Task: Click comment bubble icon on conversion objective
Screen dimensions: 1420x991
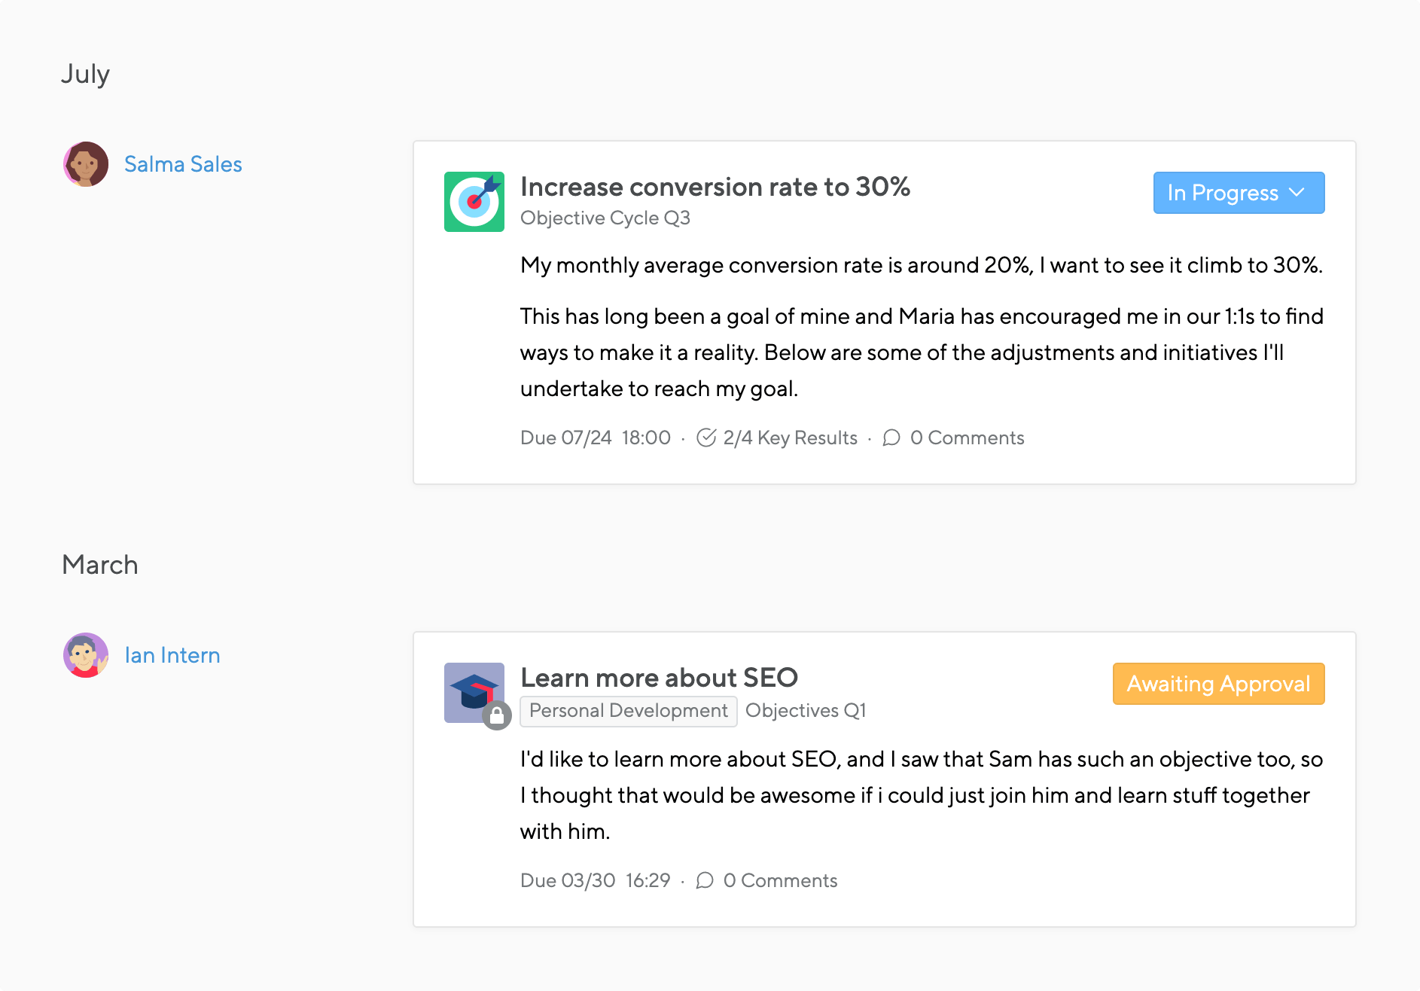Action: [x=891, y=438]
